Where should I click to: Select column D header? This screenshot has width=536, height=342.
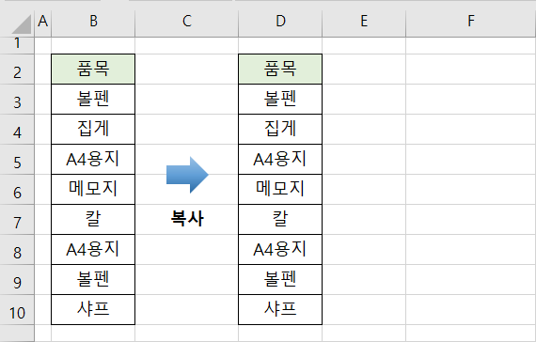pos(280,23)
